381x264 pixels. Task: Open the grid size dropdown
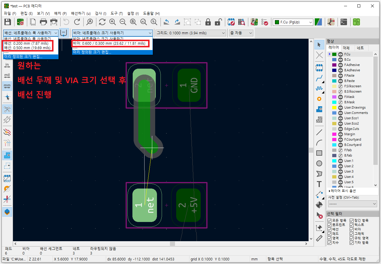191,33
